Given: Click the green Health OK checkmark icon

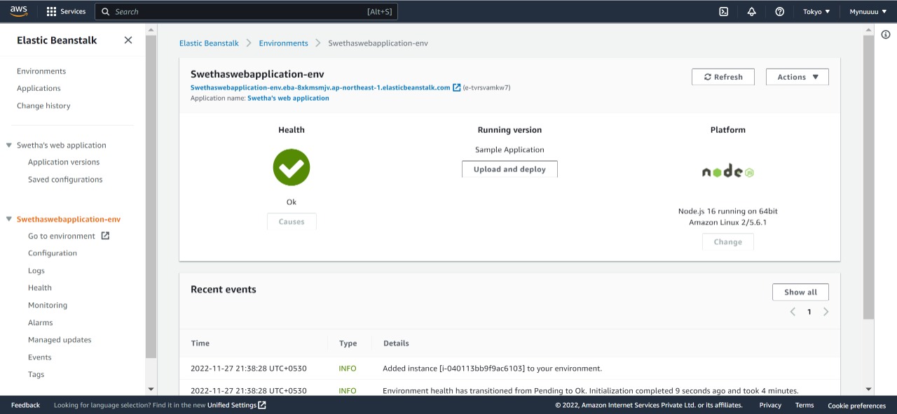Looking at the screenshot, I should click(292, 167).
